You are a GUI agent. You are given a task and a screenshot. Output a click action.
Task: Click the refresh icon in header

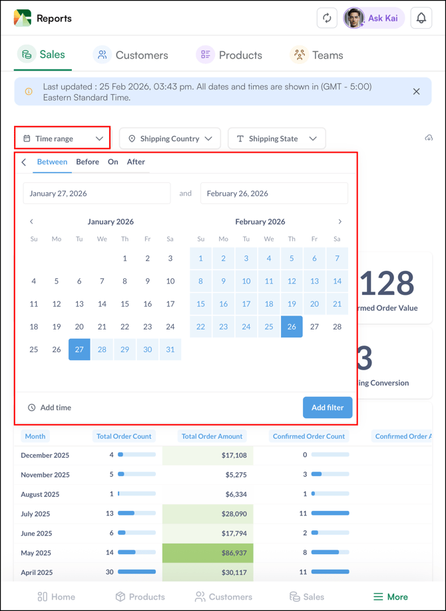tap(327, 18)
